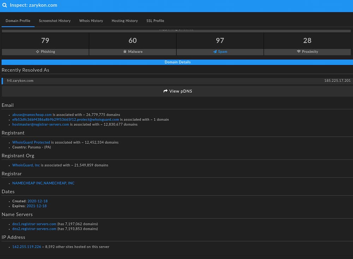The height and width of the screenshot is (259, 353).
Task: Click the search magnifier icon in header
Action: (x=5, y=5)
